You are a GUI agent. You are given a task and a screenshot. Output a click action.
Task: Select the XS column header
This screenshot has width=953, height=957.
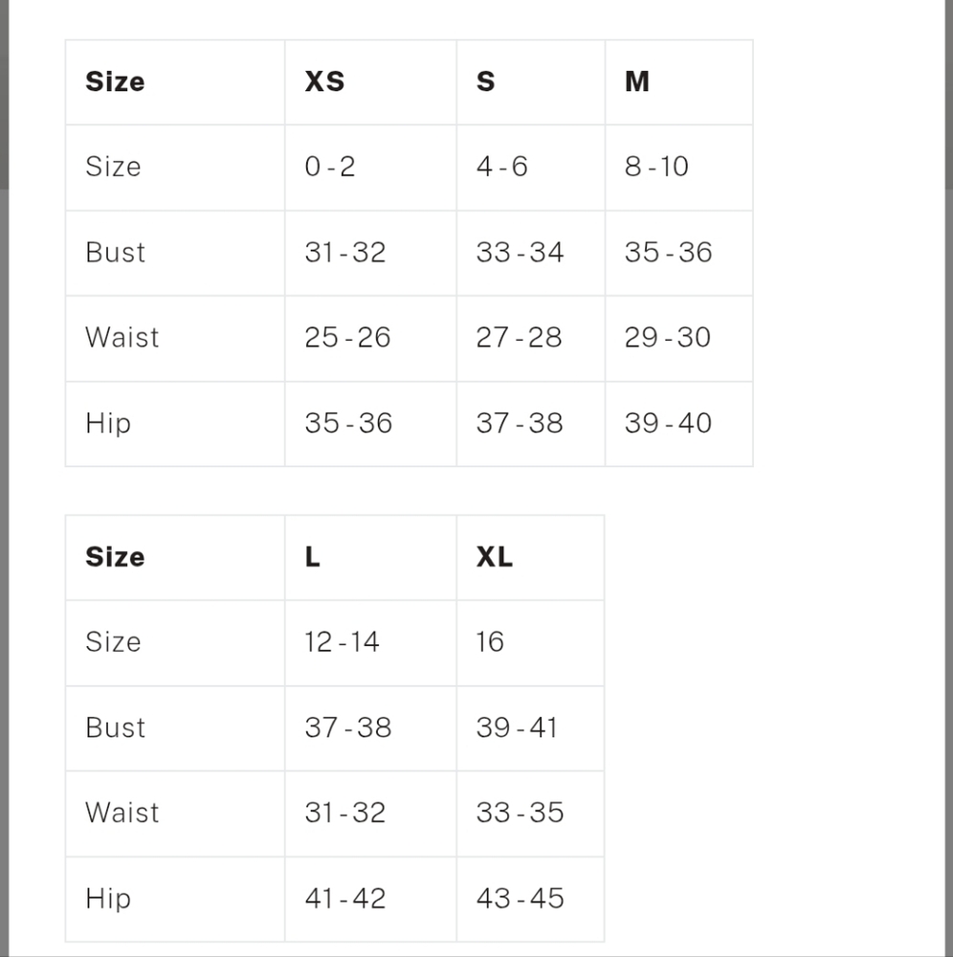point(324,81)
